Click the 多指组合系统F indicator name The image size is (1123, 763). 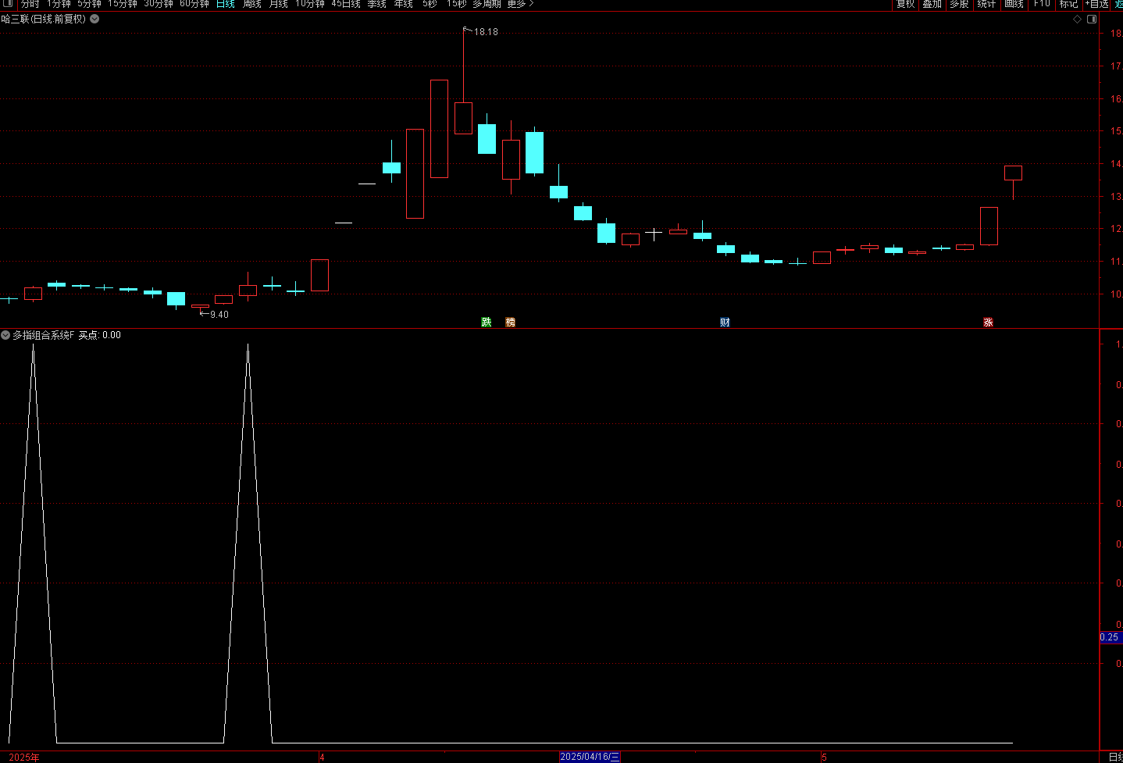(x=44, y=335)
